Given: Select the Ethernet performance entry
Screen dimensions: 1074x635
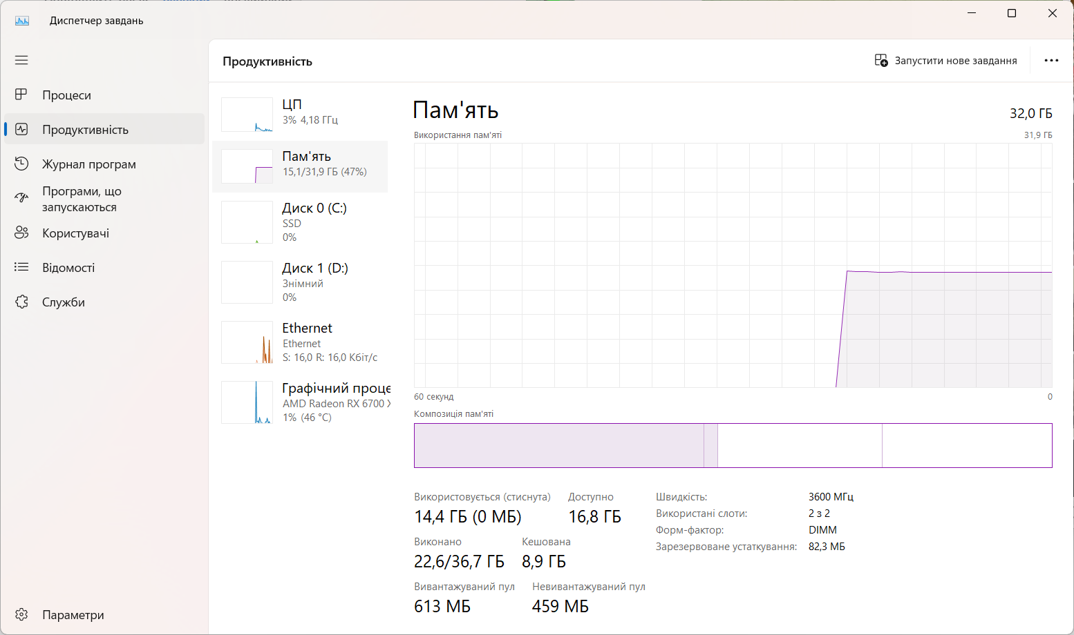Looking at the screenshot, I should (x=300, y=342).
